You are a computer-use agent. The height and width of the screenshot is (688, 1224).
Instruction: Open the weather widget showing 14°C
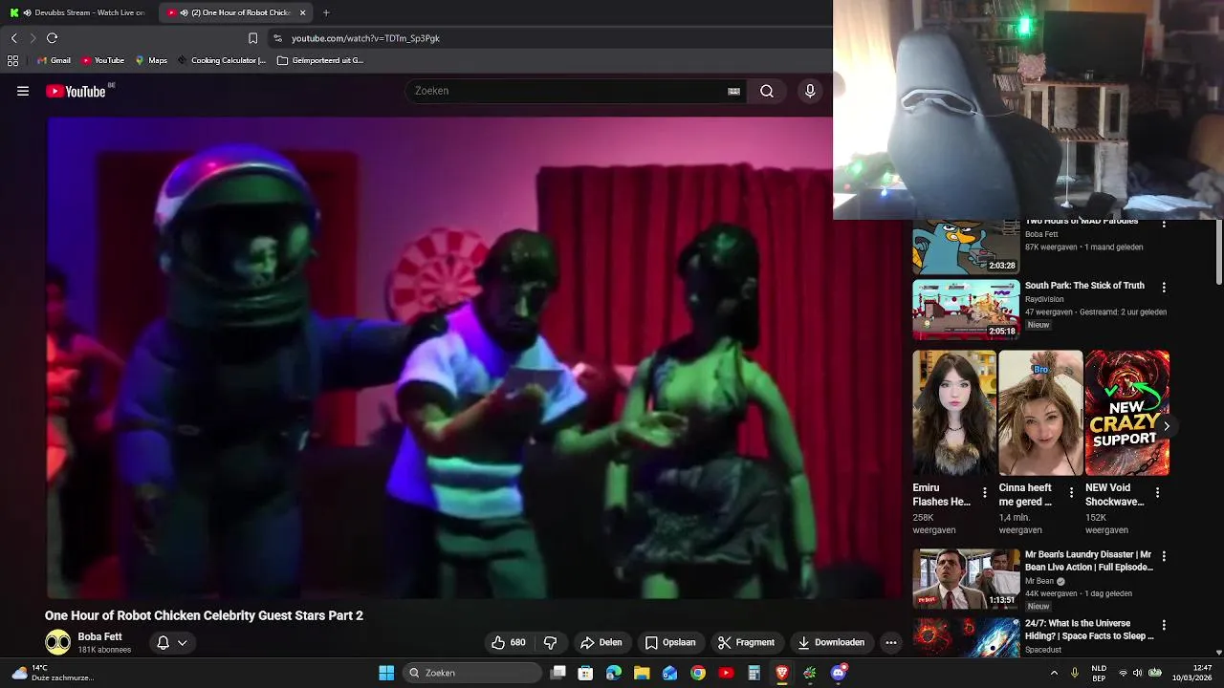coord(52,673)
